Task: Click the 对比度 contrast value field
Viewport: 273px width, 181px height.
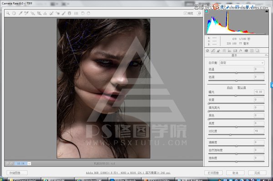Action: click(x=259, y=131)
